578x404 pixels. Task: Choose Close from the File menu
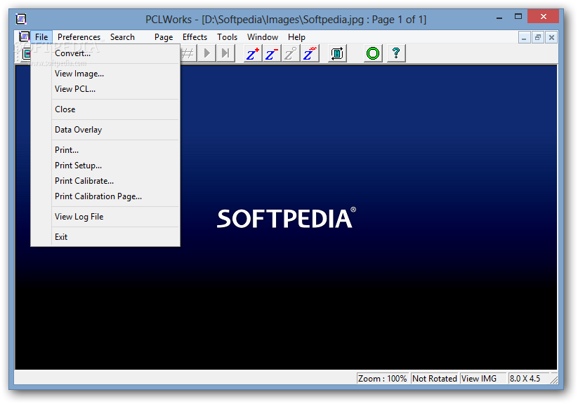(x=105, y=109)
